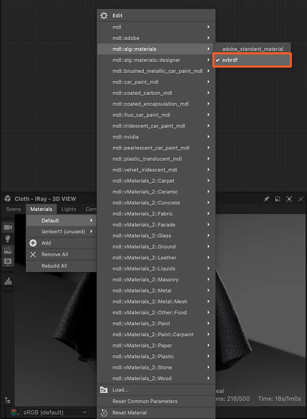This screenshot has width=307, height=419.
Task: Expand mdl::brushed_metallic_car_paint_mdl submenu
Action: [x=156, y=71]
